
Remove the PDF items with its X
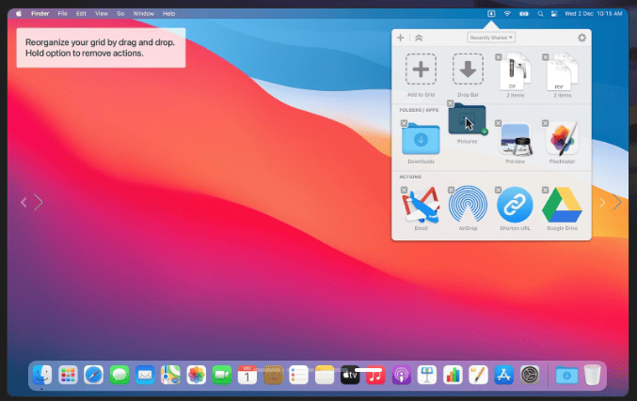545,57
